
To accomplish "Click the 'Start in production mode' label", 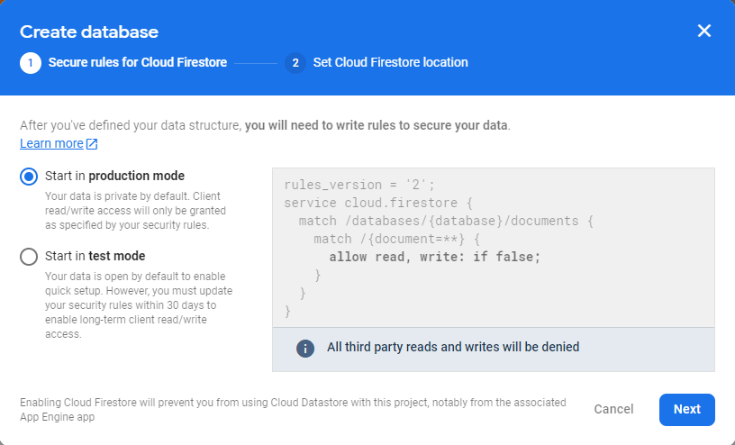I will pos(115,176).
